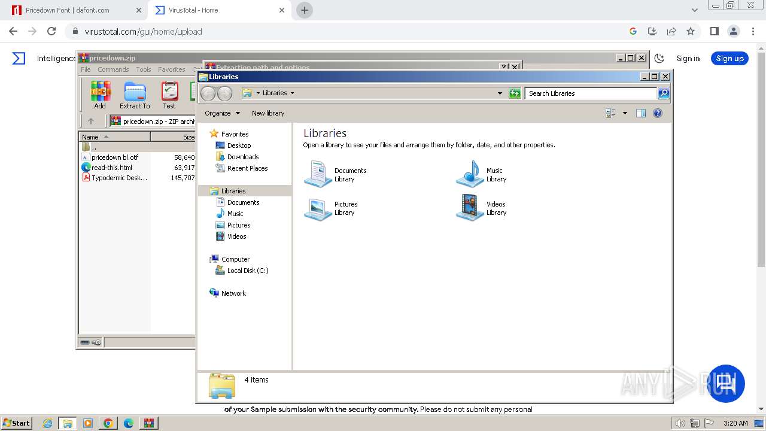Sort archive list by Size column
The height and width of the screenshot is (431, 766).
point(174,137)
